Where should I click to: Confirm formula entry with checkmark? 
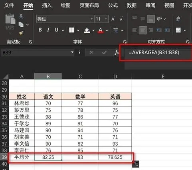pos(104,53)
